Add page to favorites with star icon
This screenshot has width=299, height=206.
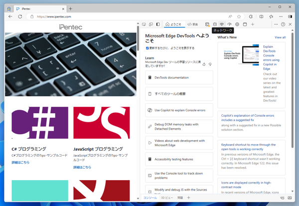[239, 16]
